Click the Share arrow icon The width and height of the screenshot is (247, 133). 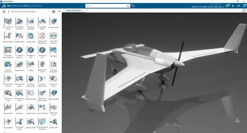click(238, 6)
